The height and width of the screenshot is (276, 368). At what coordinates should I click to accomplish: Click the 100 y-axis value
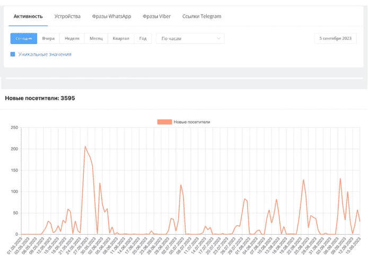14,192
